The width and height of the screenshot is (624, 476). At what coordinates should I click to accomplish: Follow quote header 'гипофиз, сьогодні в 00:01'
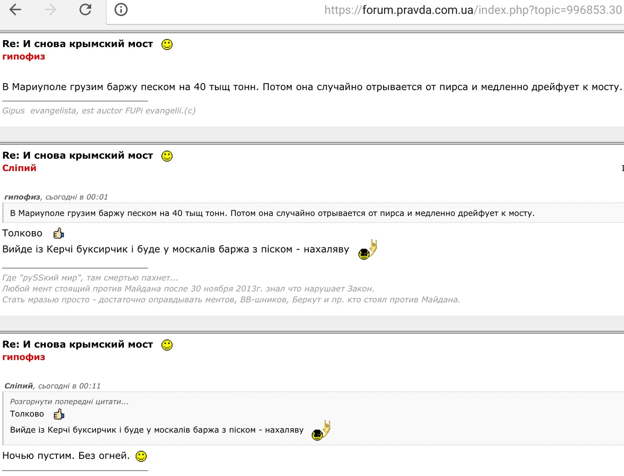point(56,197)
